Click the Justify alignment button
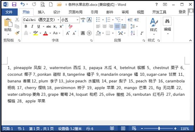 pyautogui.click(x=117, y=26)
